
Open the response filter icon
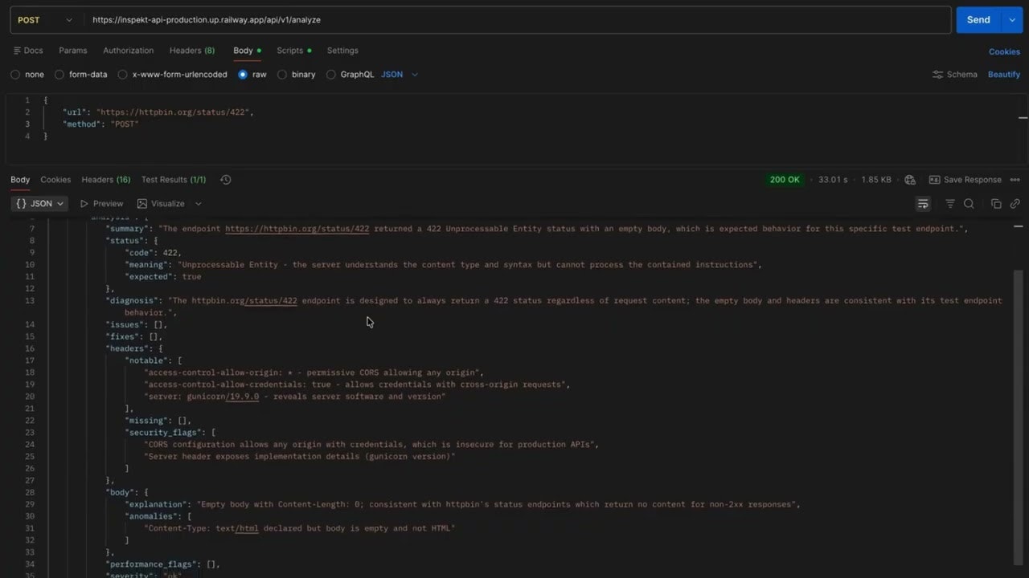click(950, 204)
